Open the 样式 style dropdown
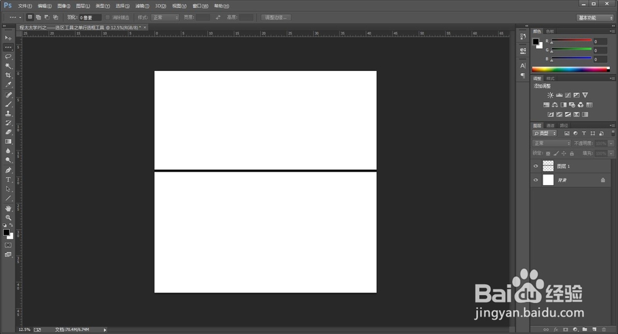 tap(165, 17)
